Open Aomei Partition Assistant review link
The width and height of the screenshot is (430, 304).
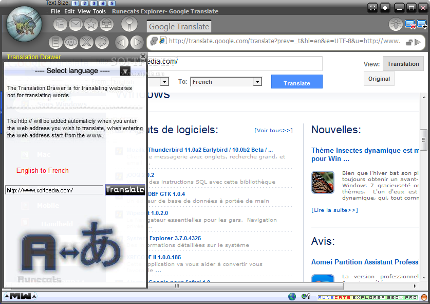(x=365, y=262)
